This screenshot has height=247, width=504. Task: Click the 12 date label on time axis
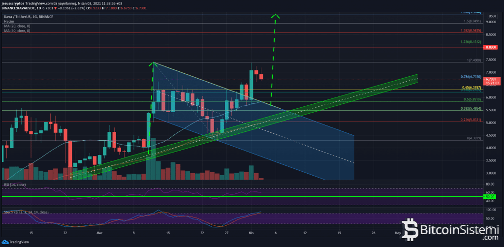[305, 232]
